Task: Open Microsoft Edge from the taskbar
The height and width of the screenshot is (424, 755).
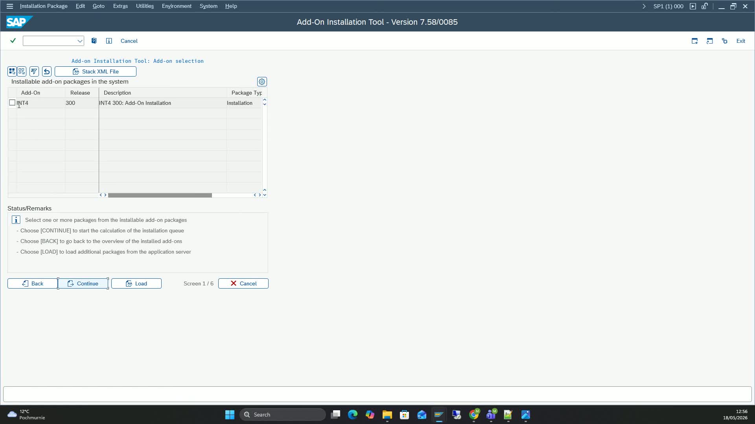Action: 353,415
